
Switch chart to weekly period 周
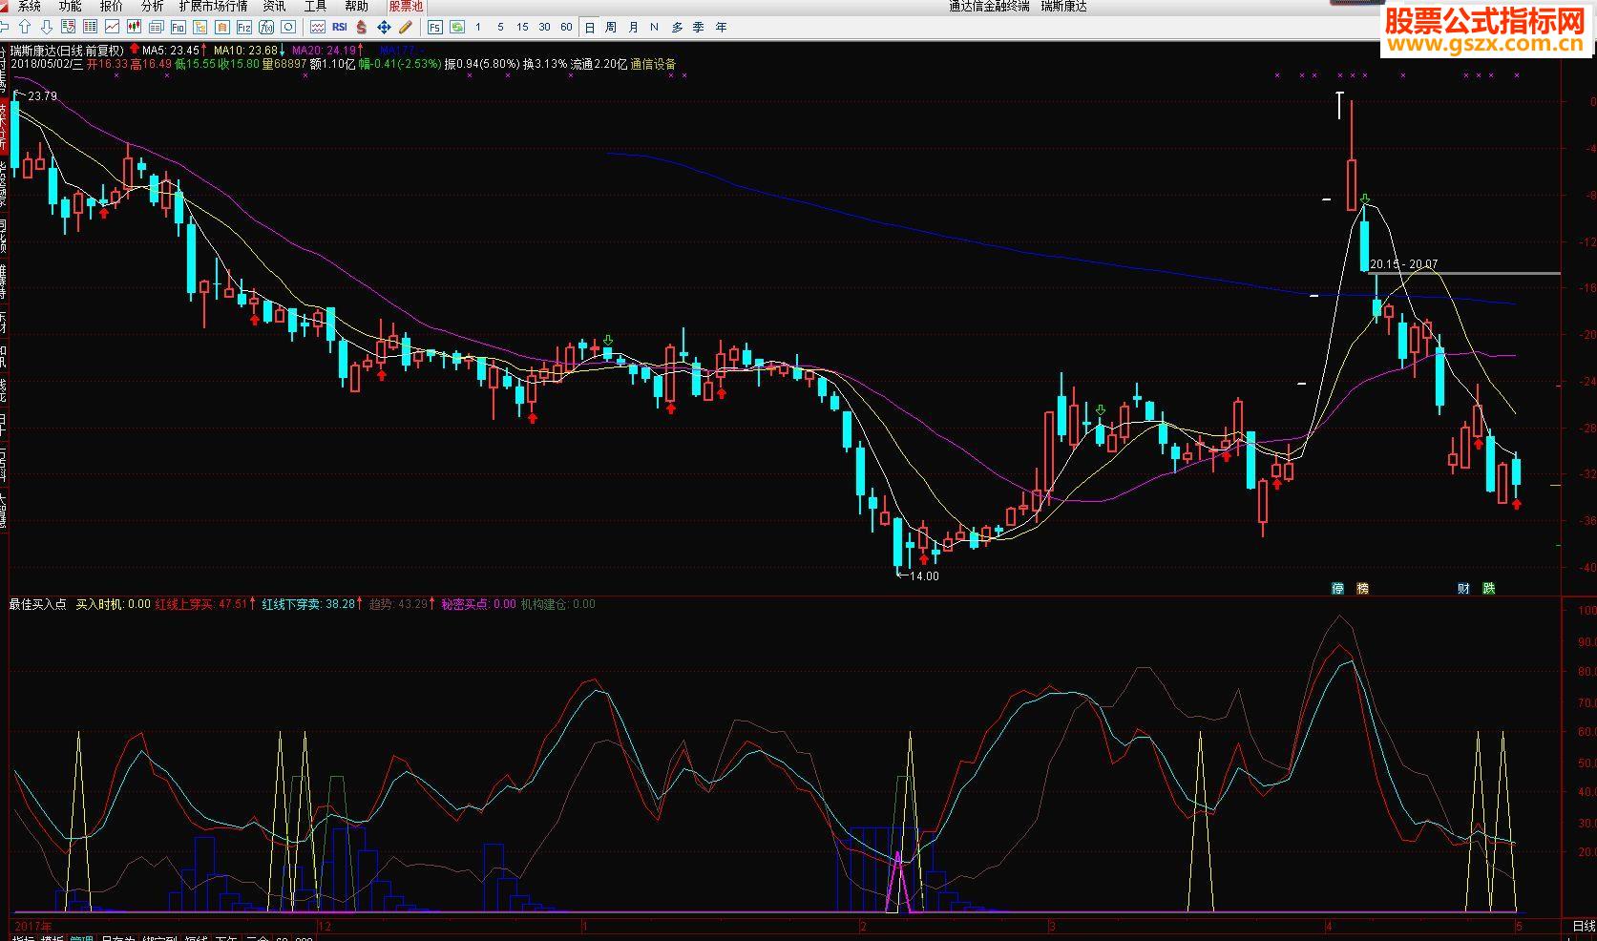coord(611,27)
